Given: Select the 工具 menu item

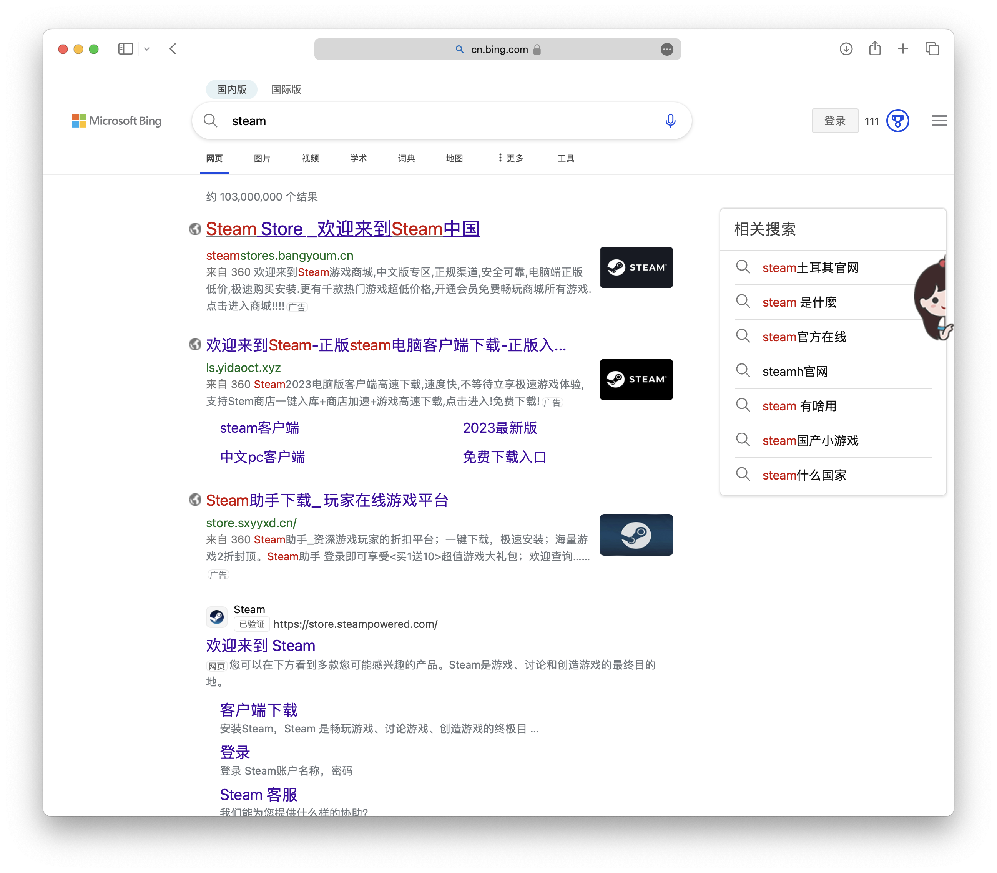Looking at the screenshot, I should click(565, 158).
